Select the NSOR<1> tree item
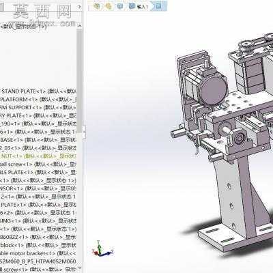273x273 pixels. 38,188
